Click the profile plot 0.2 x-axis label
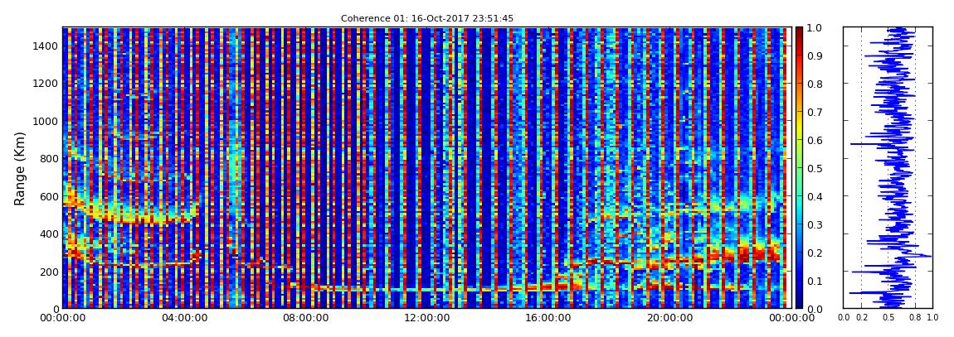The image size is (954, 337). tap(862, 318)
